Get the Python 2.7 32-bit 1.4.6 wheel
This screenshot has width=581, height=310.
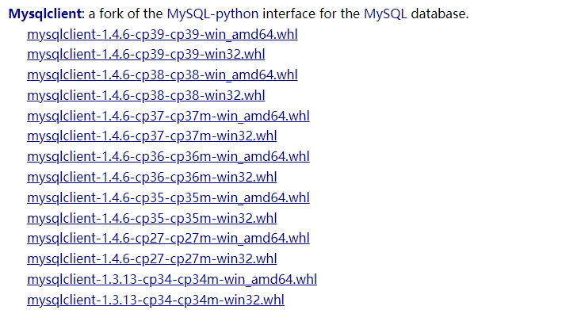pyautogui.click(x=152, y=258)
